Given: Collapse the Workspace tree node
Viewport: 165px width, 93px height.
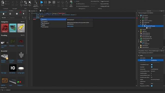Looking at the screenshot, I should pyautogui.click(x=139, y=16).
